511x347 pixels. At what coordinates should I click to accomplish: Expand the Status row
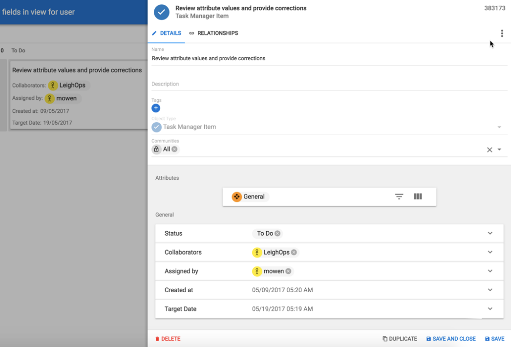pos(490,234)
